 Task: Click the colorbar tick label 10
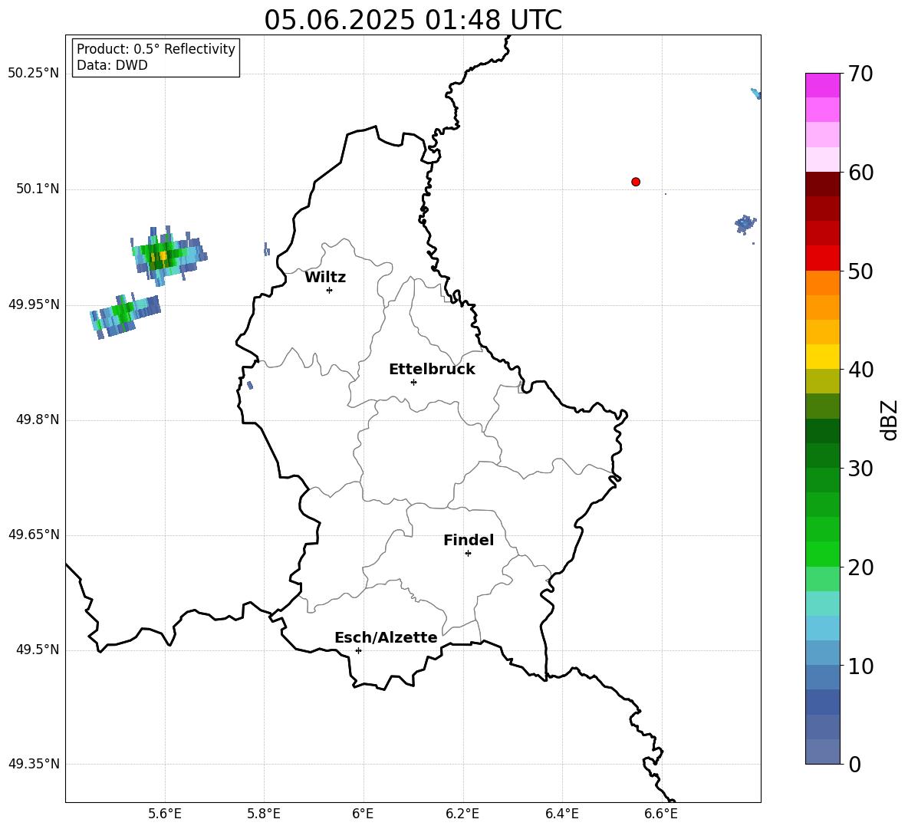coord(860,666)
